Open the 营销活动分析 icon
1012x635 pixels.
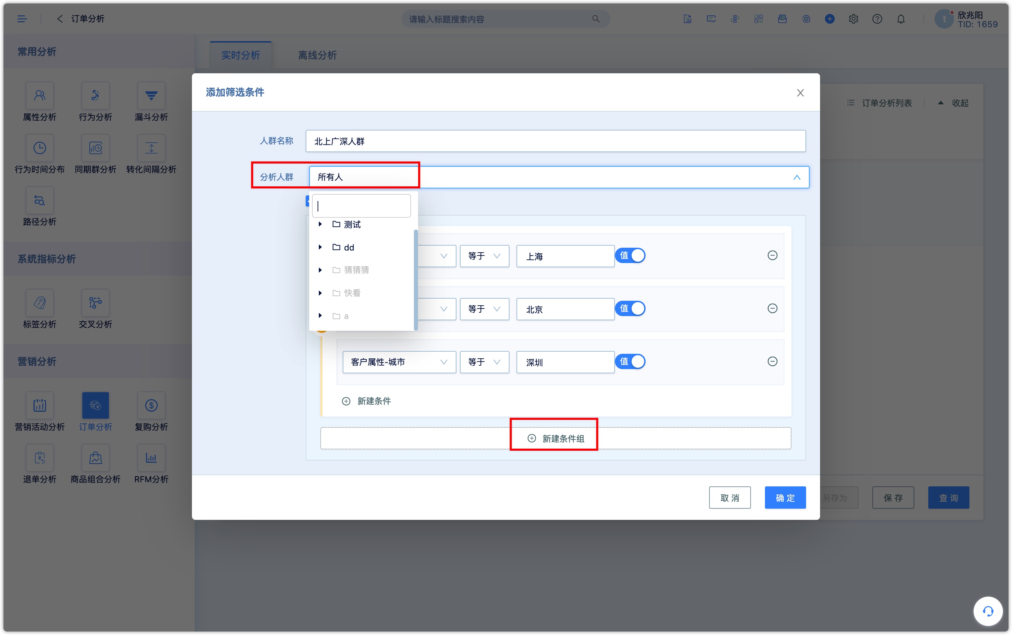(x=39, y=405)
